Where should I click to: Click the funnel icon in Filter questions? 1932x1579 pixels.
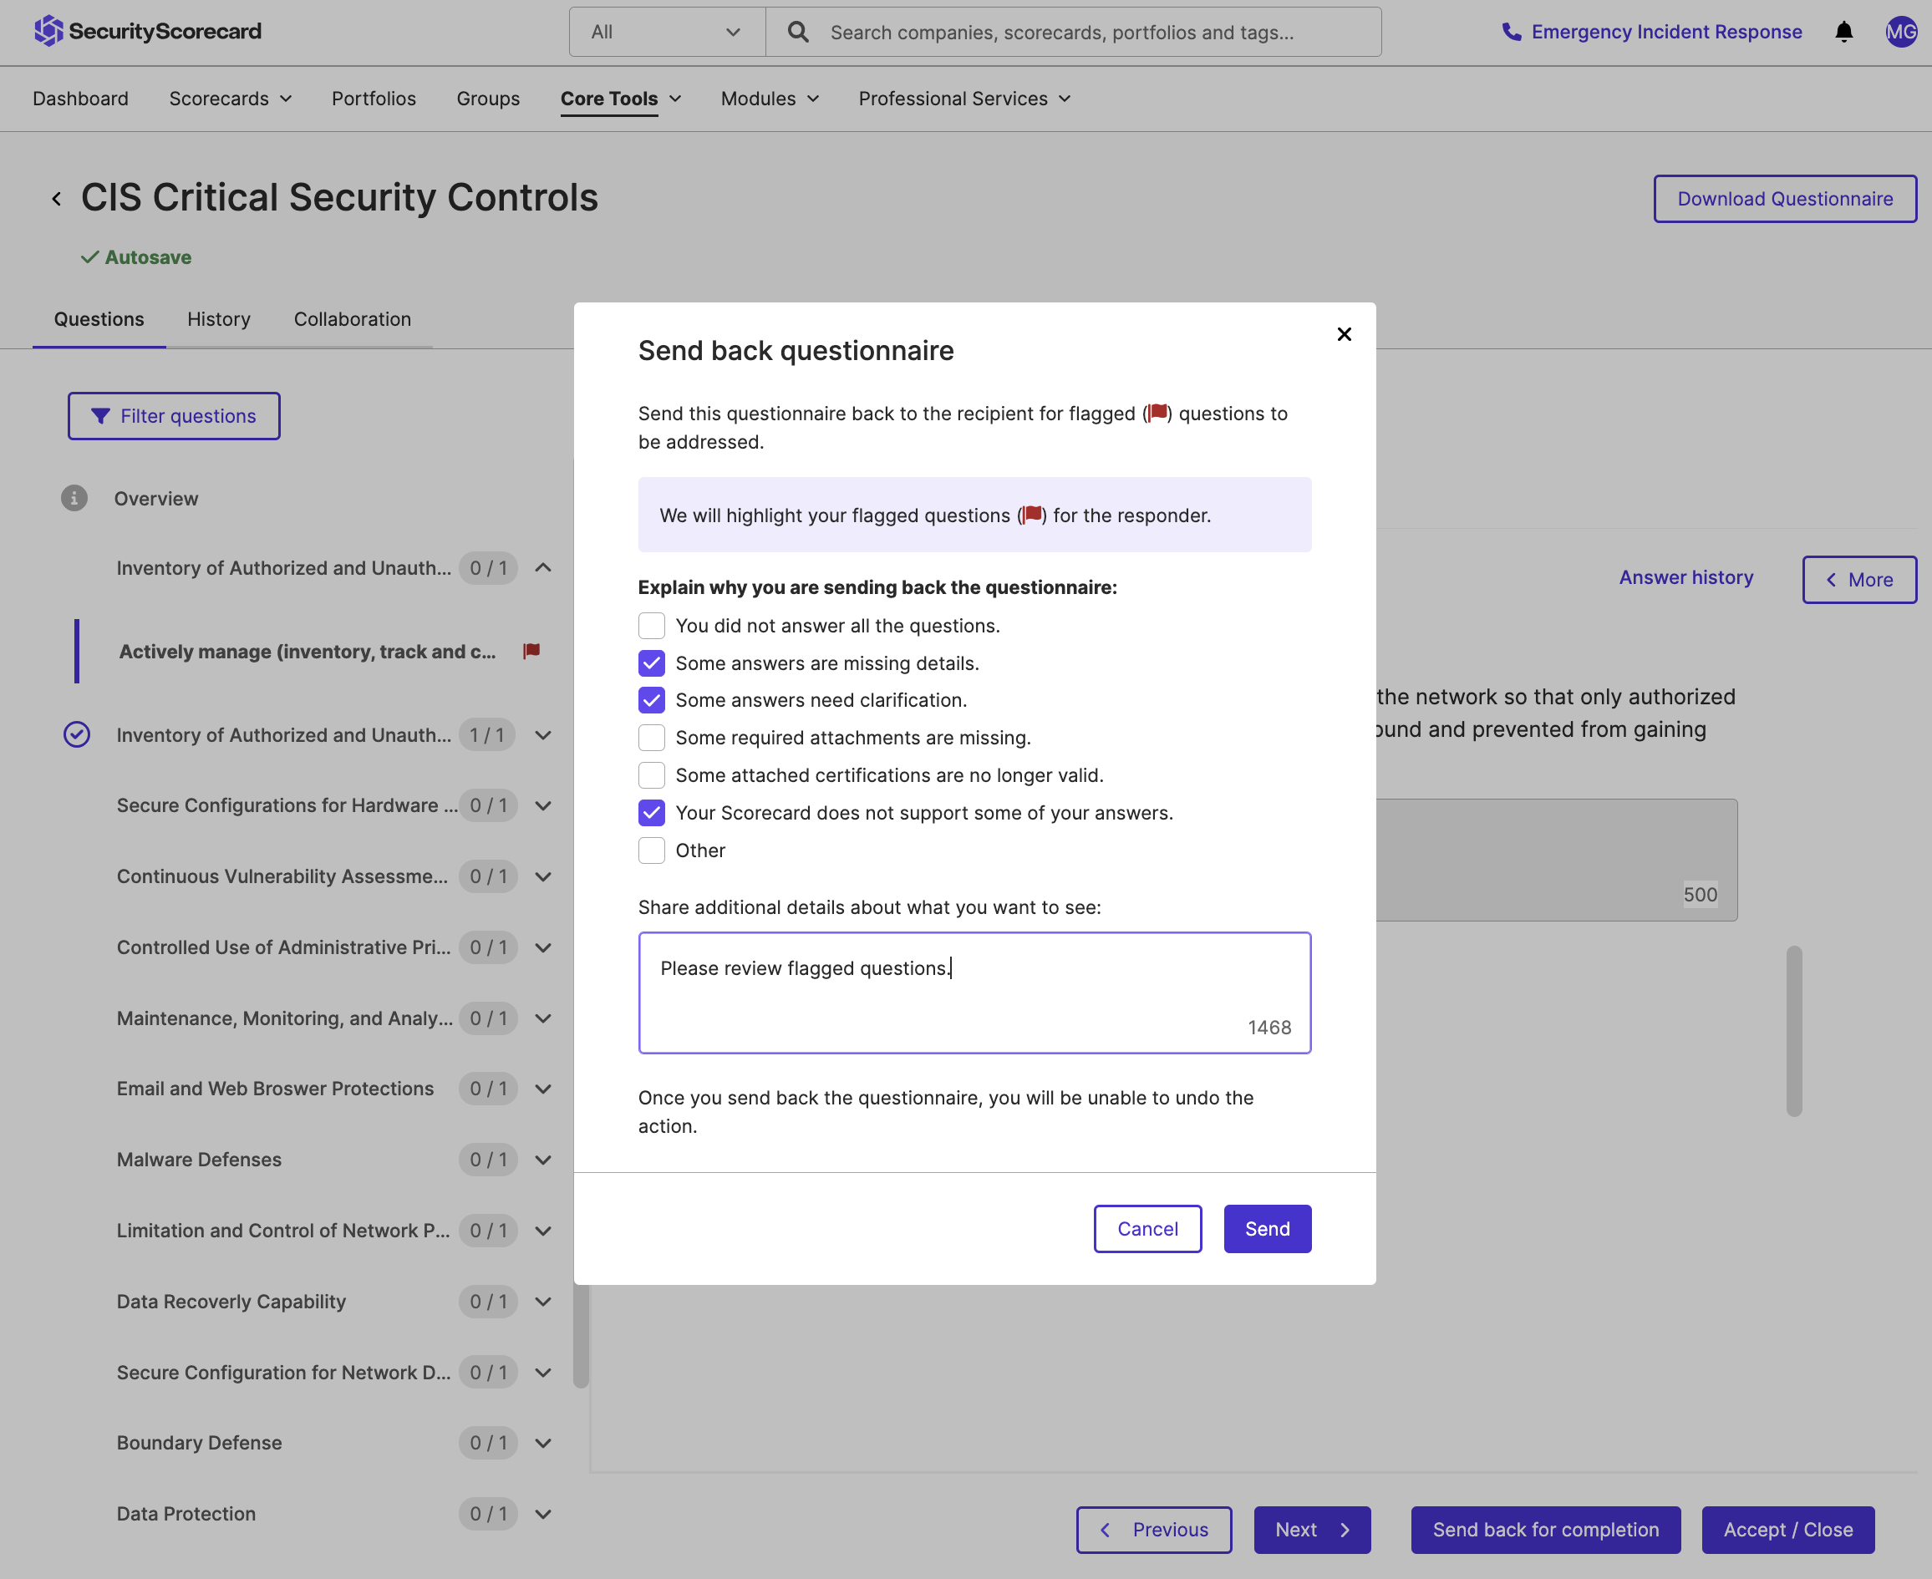coord(101,416)
